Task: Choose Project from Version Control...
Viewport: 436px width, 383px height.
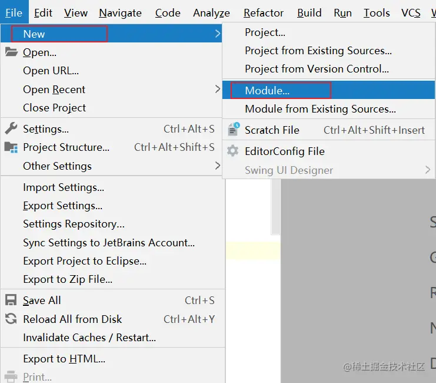Action: [x=317, y=69]
